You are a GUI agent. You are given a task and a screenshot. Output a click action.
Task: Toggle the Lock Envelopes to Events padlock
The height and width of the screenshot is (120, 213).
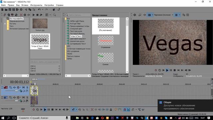tap(111, 110)
